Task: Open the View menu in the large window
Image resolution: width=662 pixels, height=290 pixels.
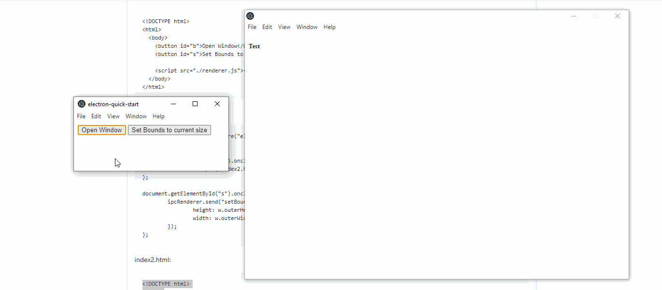Action: click(284, 27)
